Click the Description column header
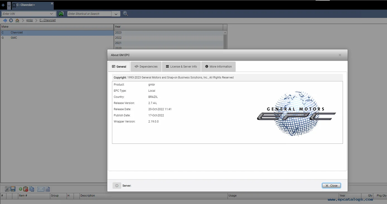The image size is (387, 204). 154,196
